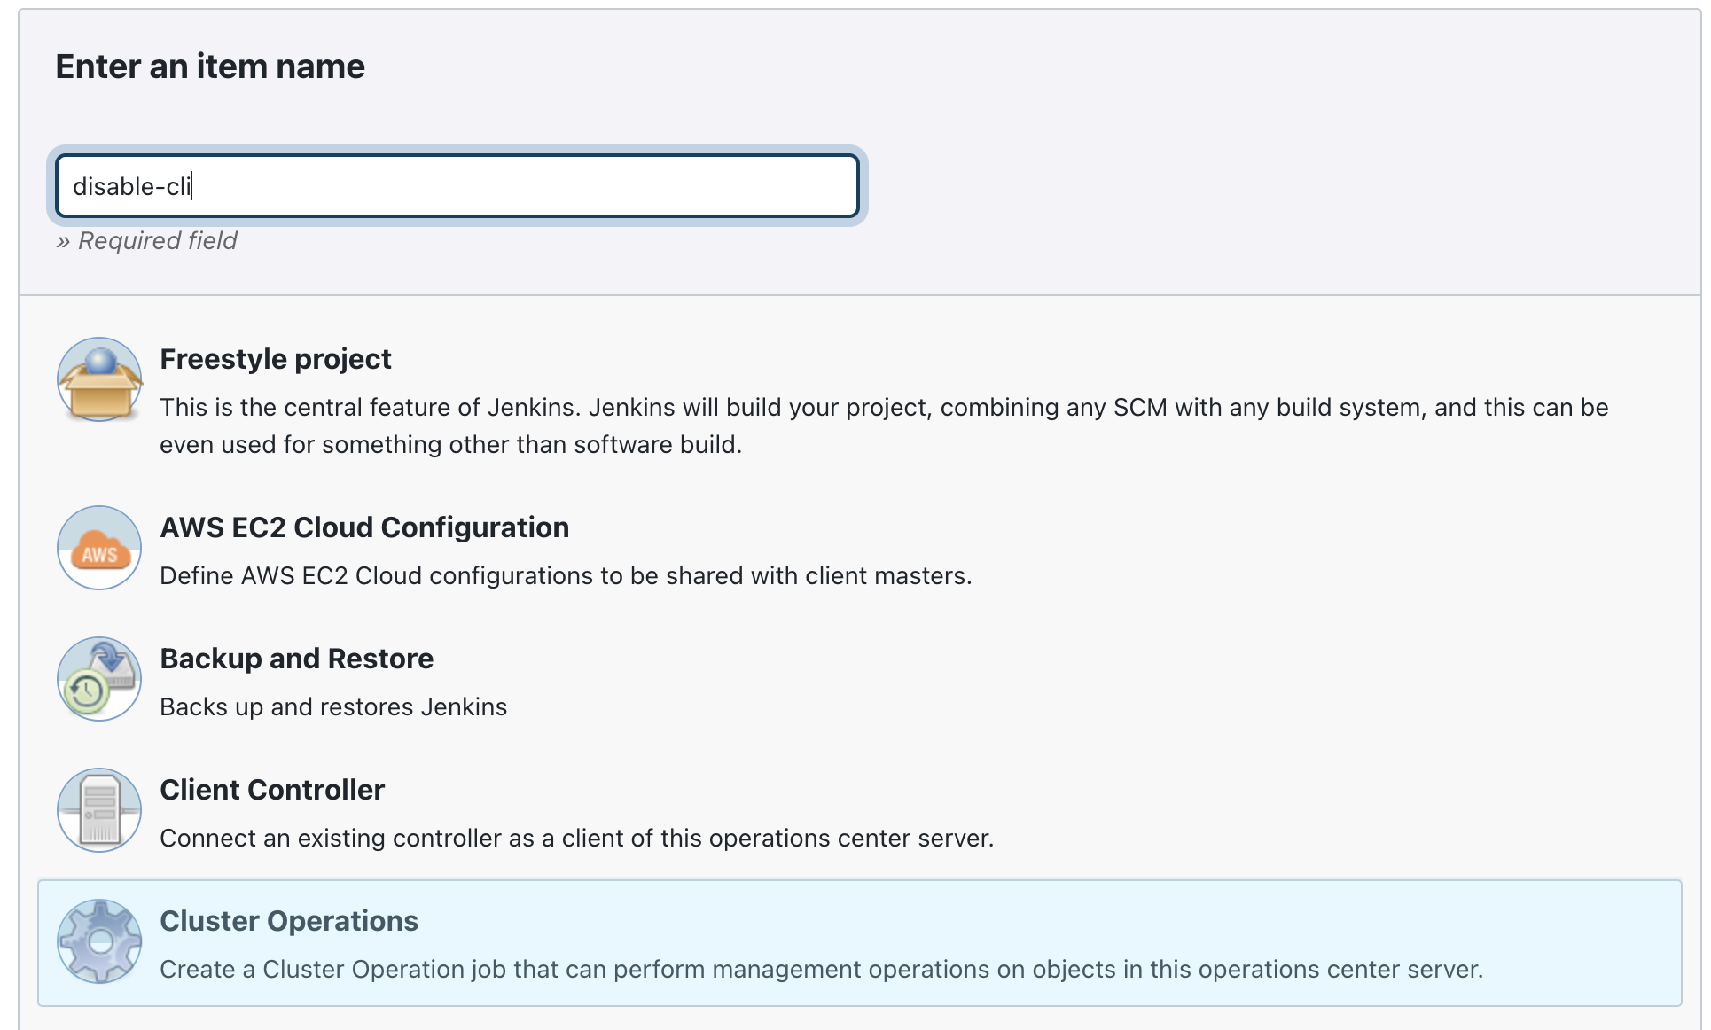Pick the Backup and Restore title
Screen dimensions: 1711x1030
(x=296, y=659)
